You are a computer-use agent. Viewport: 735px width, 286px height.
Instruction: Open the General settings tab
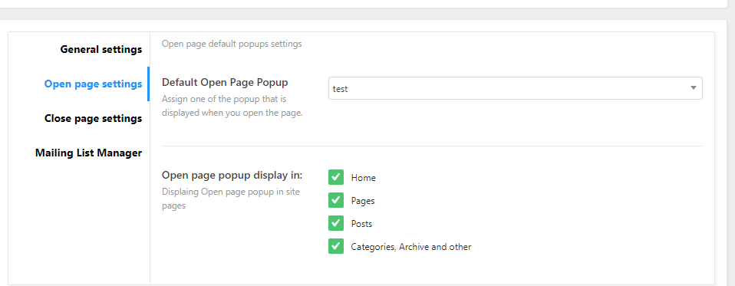pos(101,49)
